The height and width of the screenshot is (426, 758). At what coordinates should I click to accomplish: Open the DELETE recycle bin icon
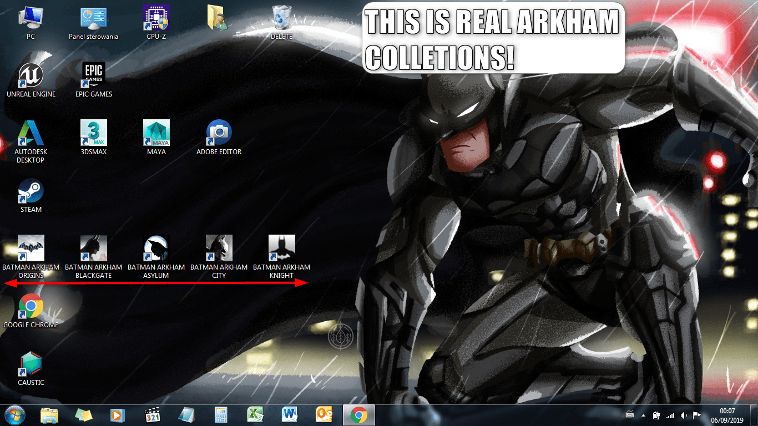[x=281, y=23]
